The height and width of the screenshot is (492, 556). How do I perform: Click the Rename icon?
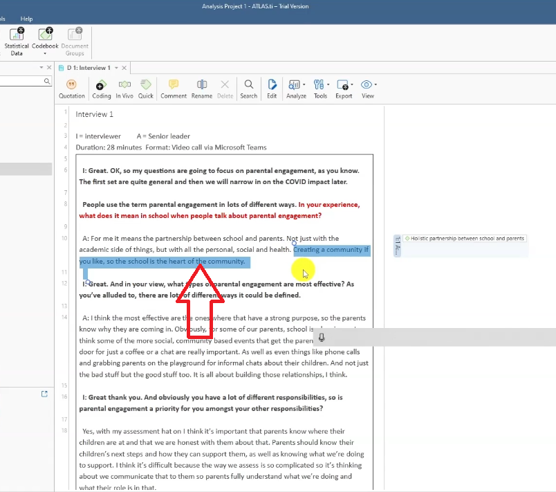(202, 88)
